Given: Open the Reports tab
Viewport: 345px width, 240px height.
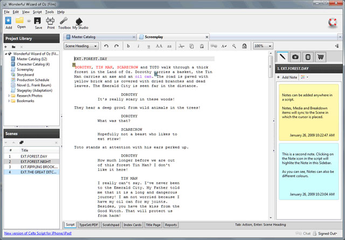Looking at the screenshot, I should (x=171, y=225).
